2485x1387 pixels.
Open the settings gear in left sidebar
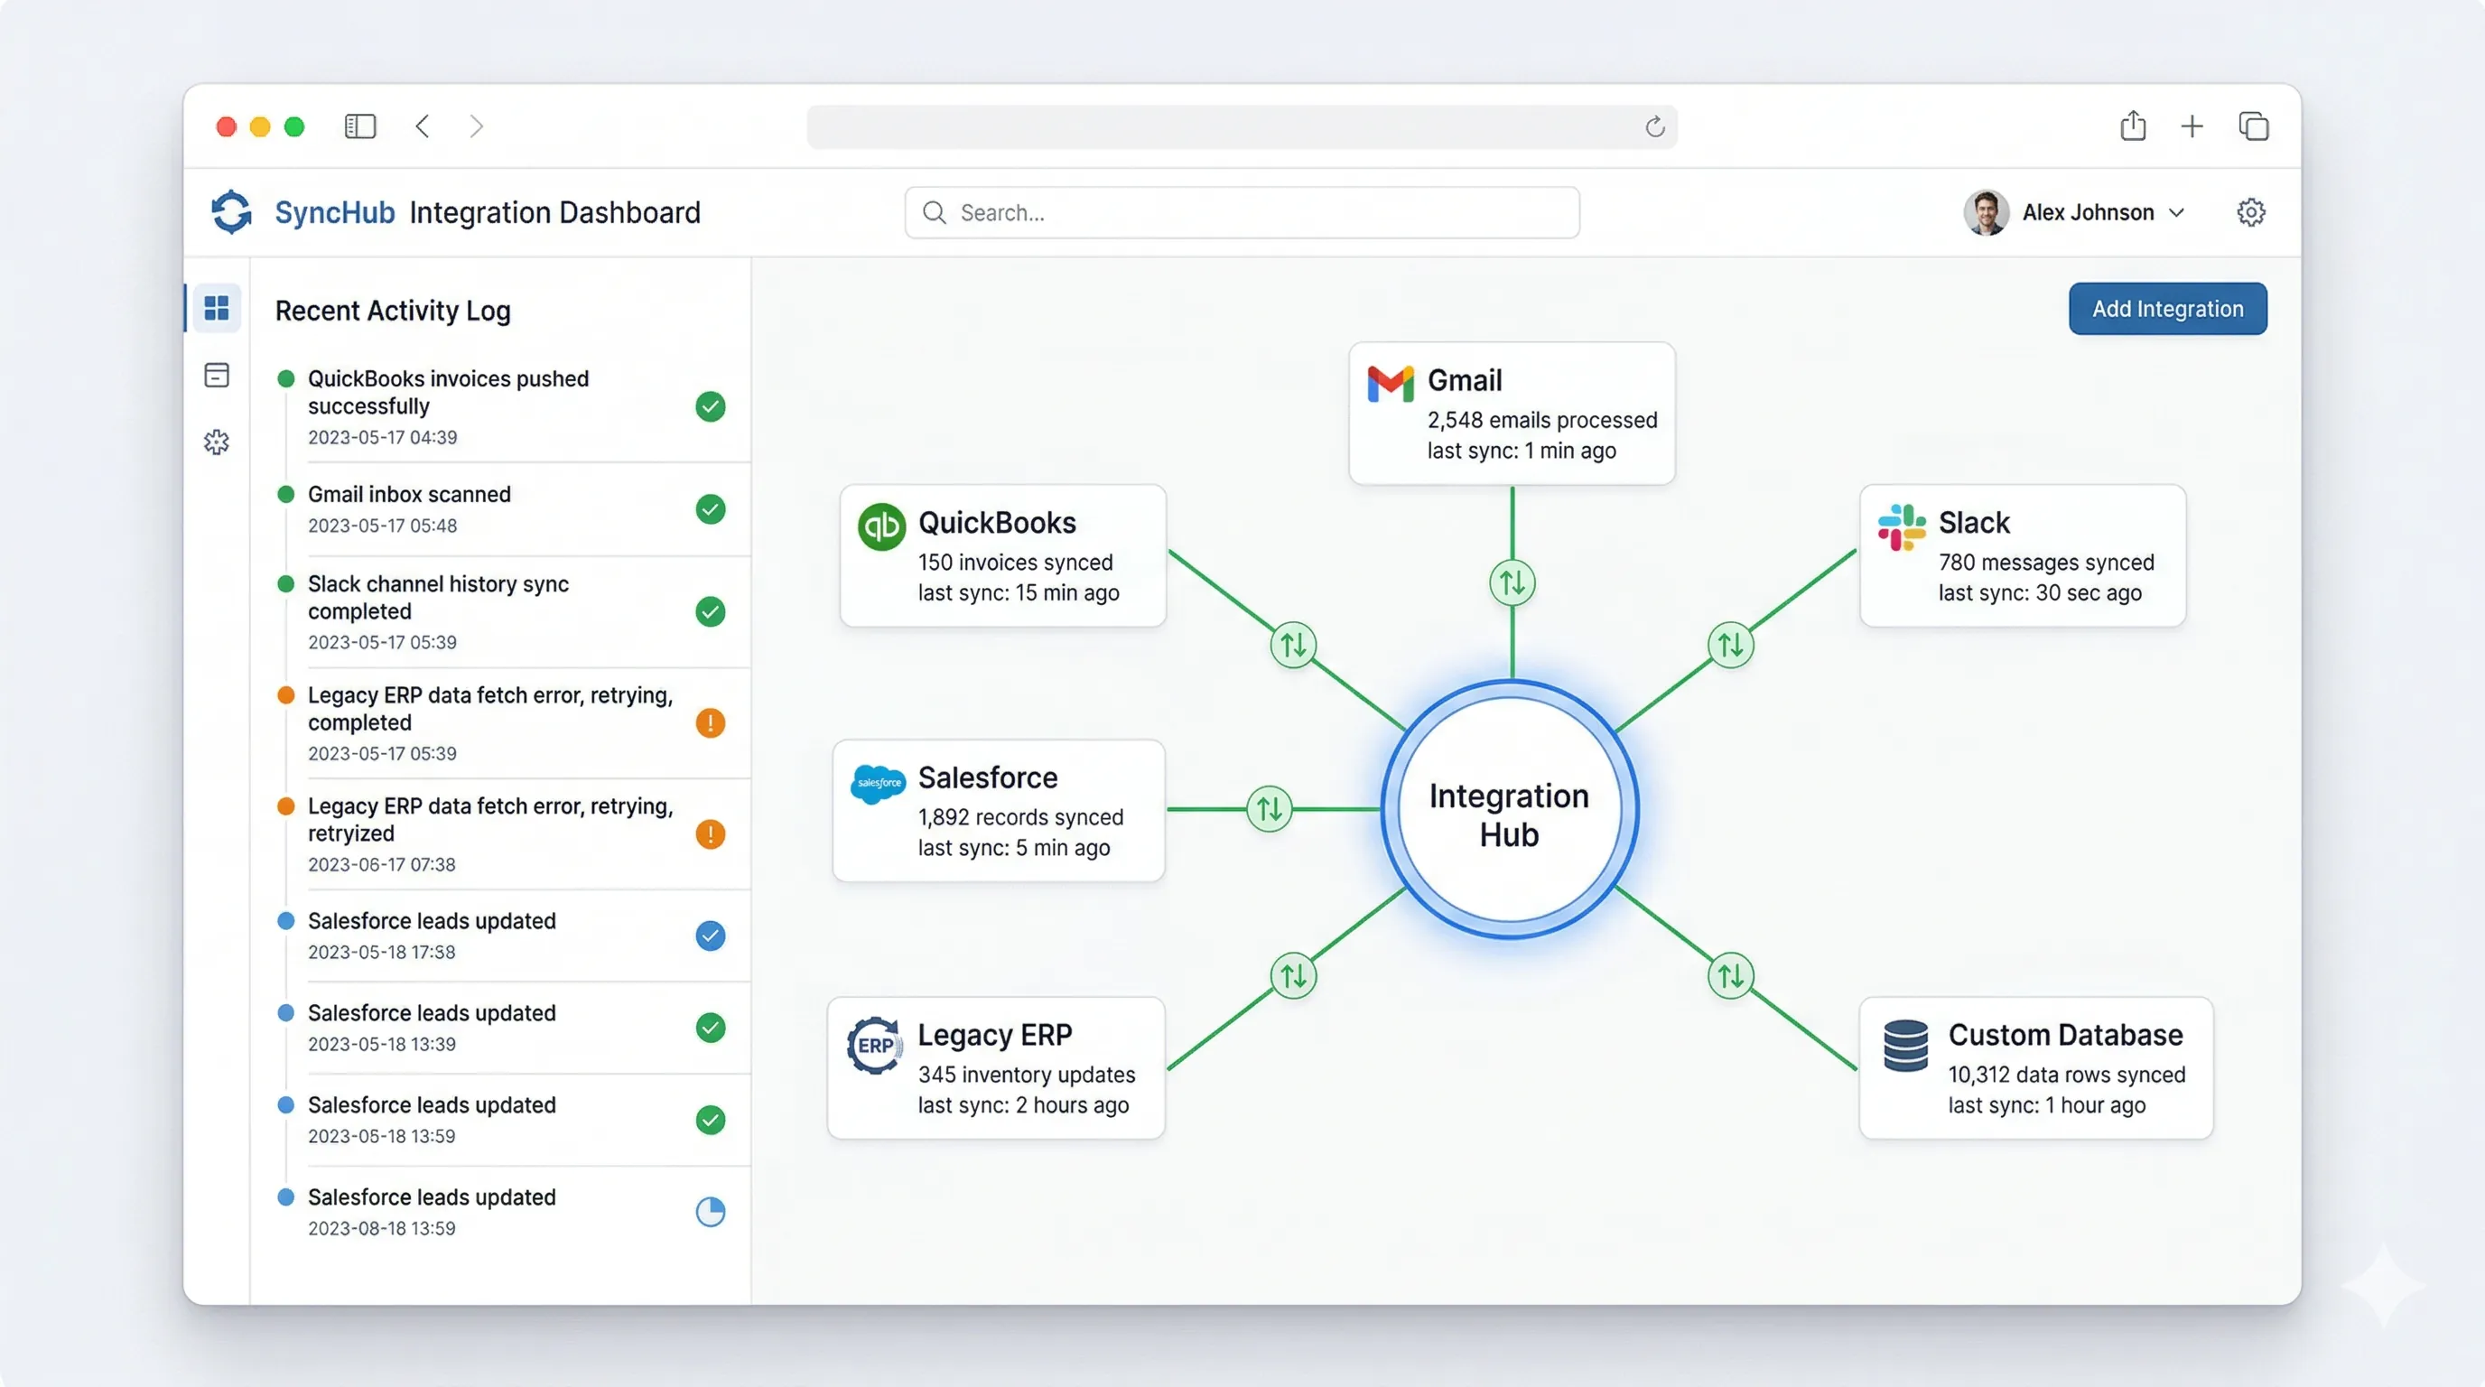click(216, 442)
